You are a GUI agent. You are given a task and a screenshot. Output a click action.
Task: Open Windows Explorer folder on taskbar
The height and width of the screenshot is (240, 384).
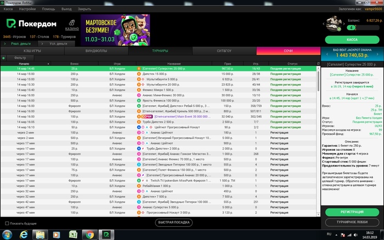click(40, 235)
